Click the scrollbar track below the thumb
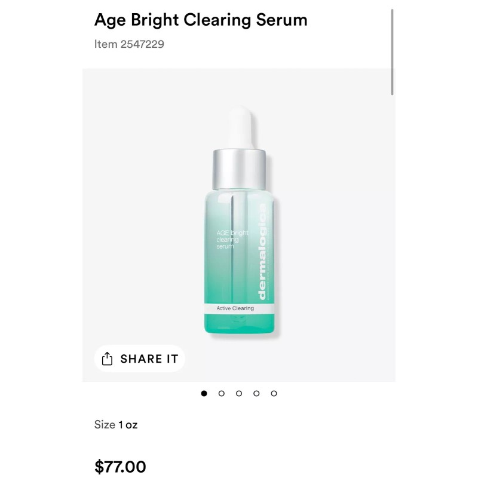The width and height of the screenshot is (478, 478). coord(393,239)
